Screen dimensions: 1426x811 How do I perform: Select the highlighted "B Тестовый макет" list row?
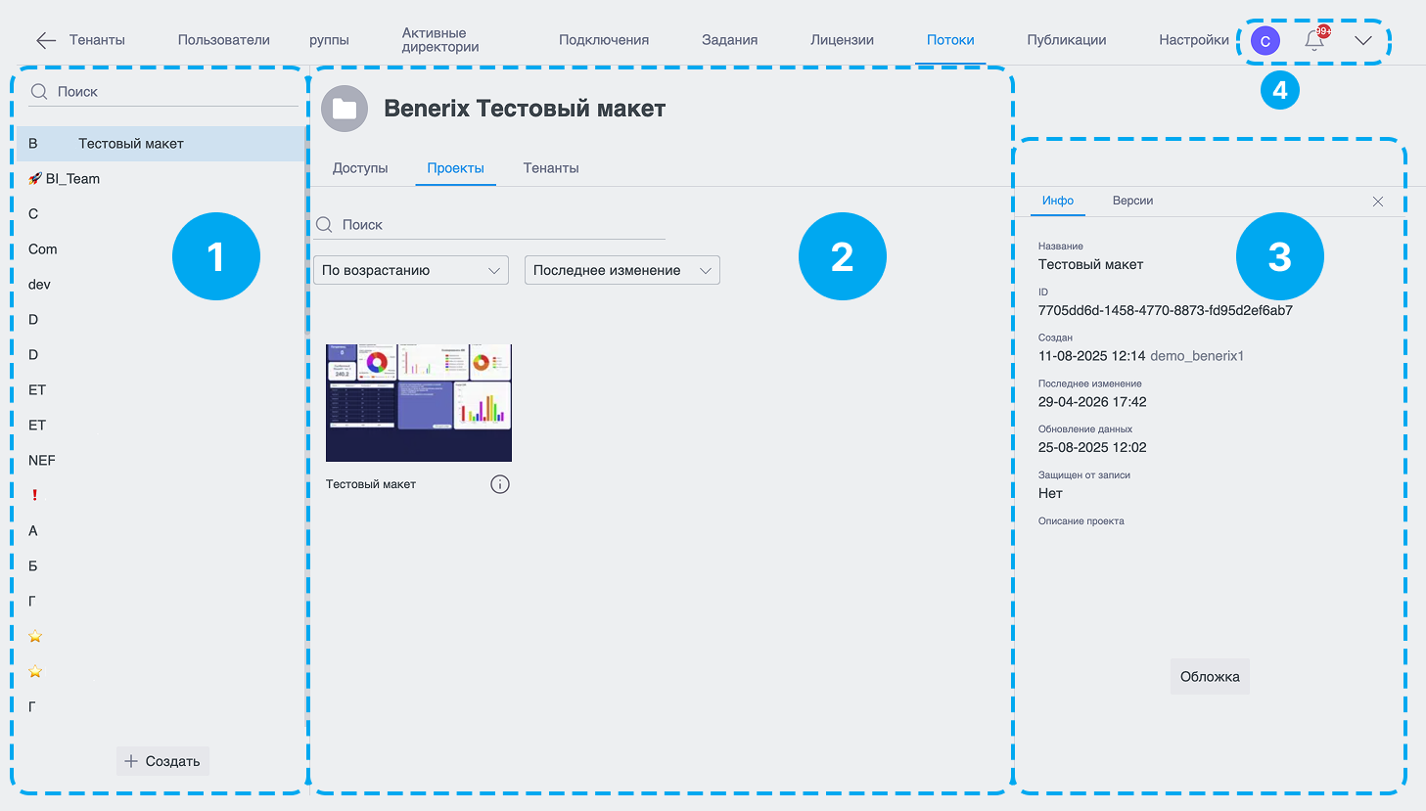[161, 144]
